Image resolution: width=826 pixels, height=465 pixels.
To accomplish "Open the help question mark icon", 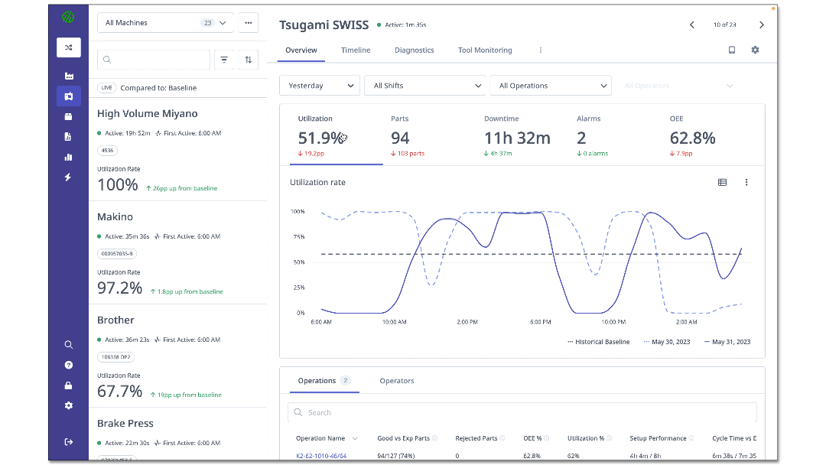I will pyautogui.click(x=69, y=365).
